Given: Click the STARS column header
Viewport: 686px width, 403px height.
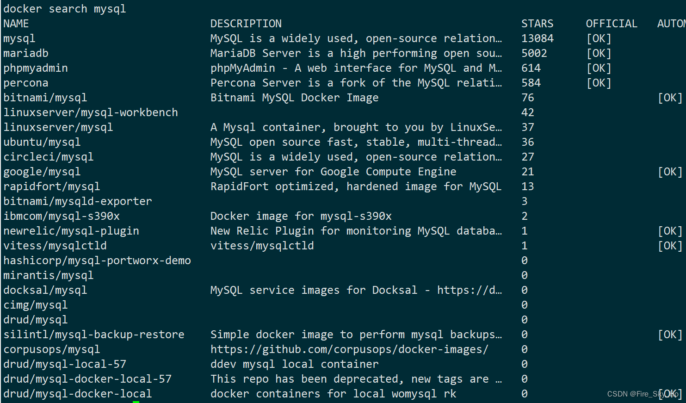Looking at the screenshot, I should (538, 24).
